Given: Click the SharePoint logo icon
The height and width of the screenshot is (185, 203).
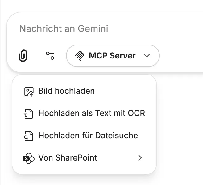Looking at the screenshot, I should [29, 158].
